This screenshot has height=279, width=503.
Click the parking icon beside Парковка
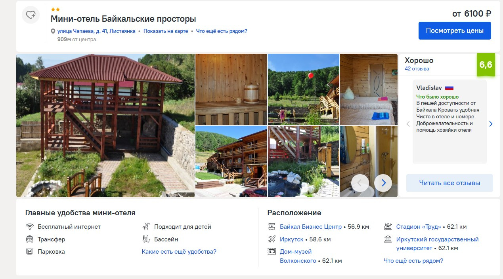coord(29,252)
